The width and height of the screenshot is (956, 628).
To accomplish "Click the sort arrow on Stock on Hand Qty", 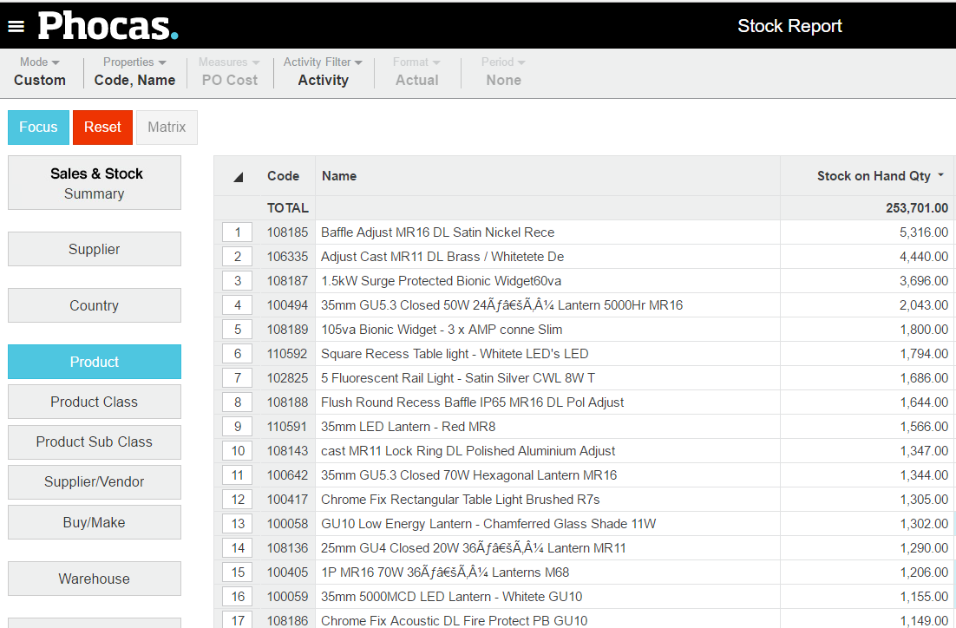I will click(x=943, y=176).
